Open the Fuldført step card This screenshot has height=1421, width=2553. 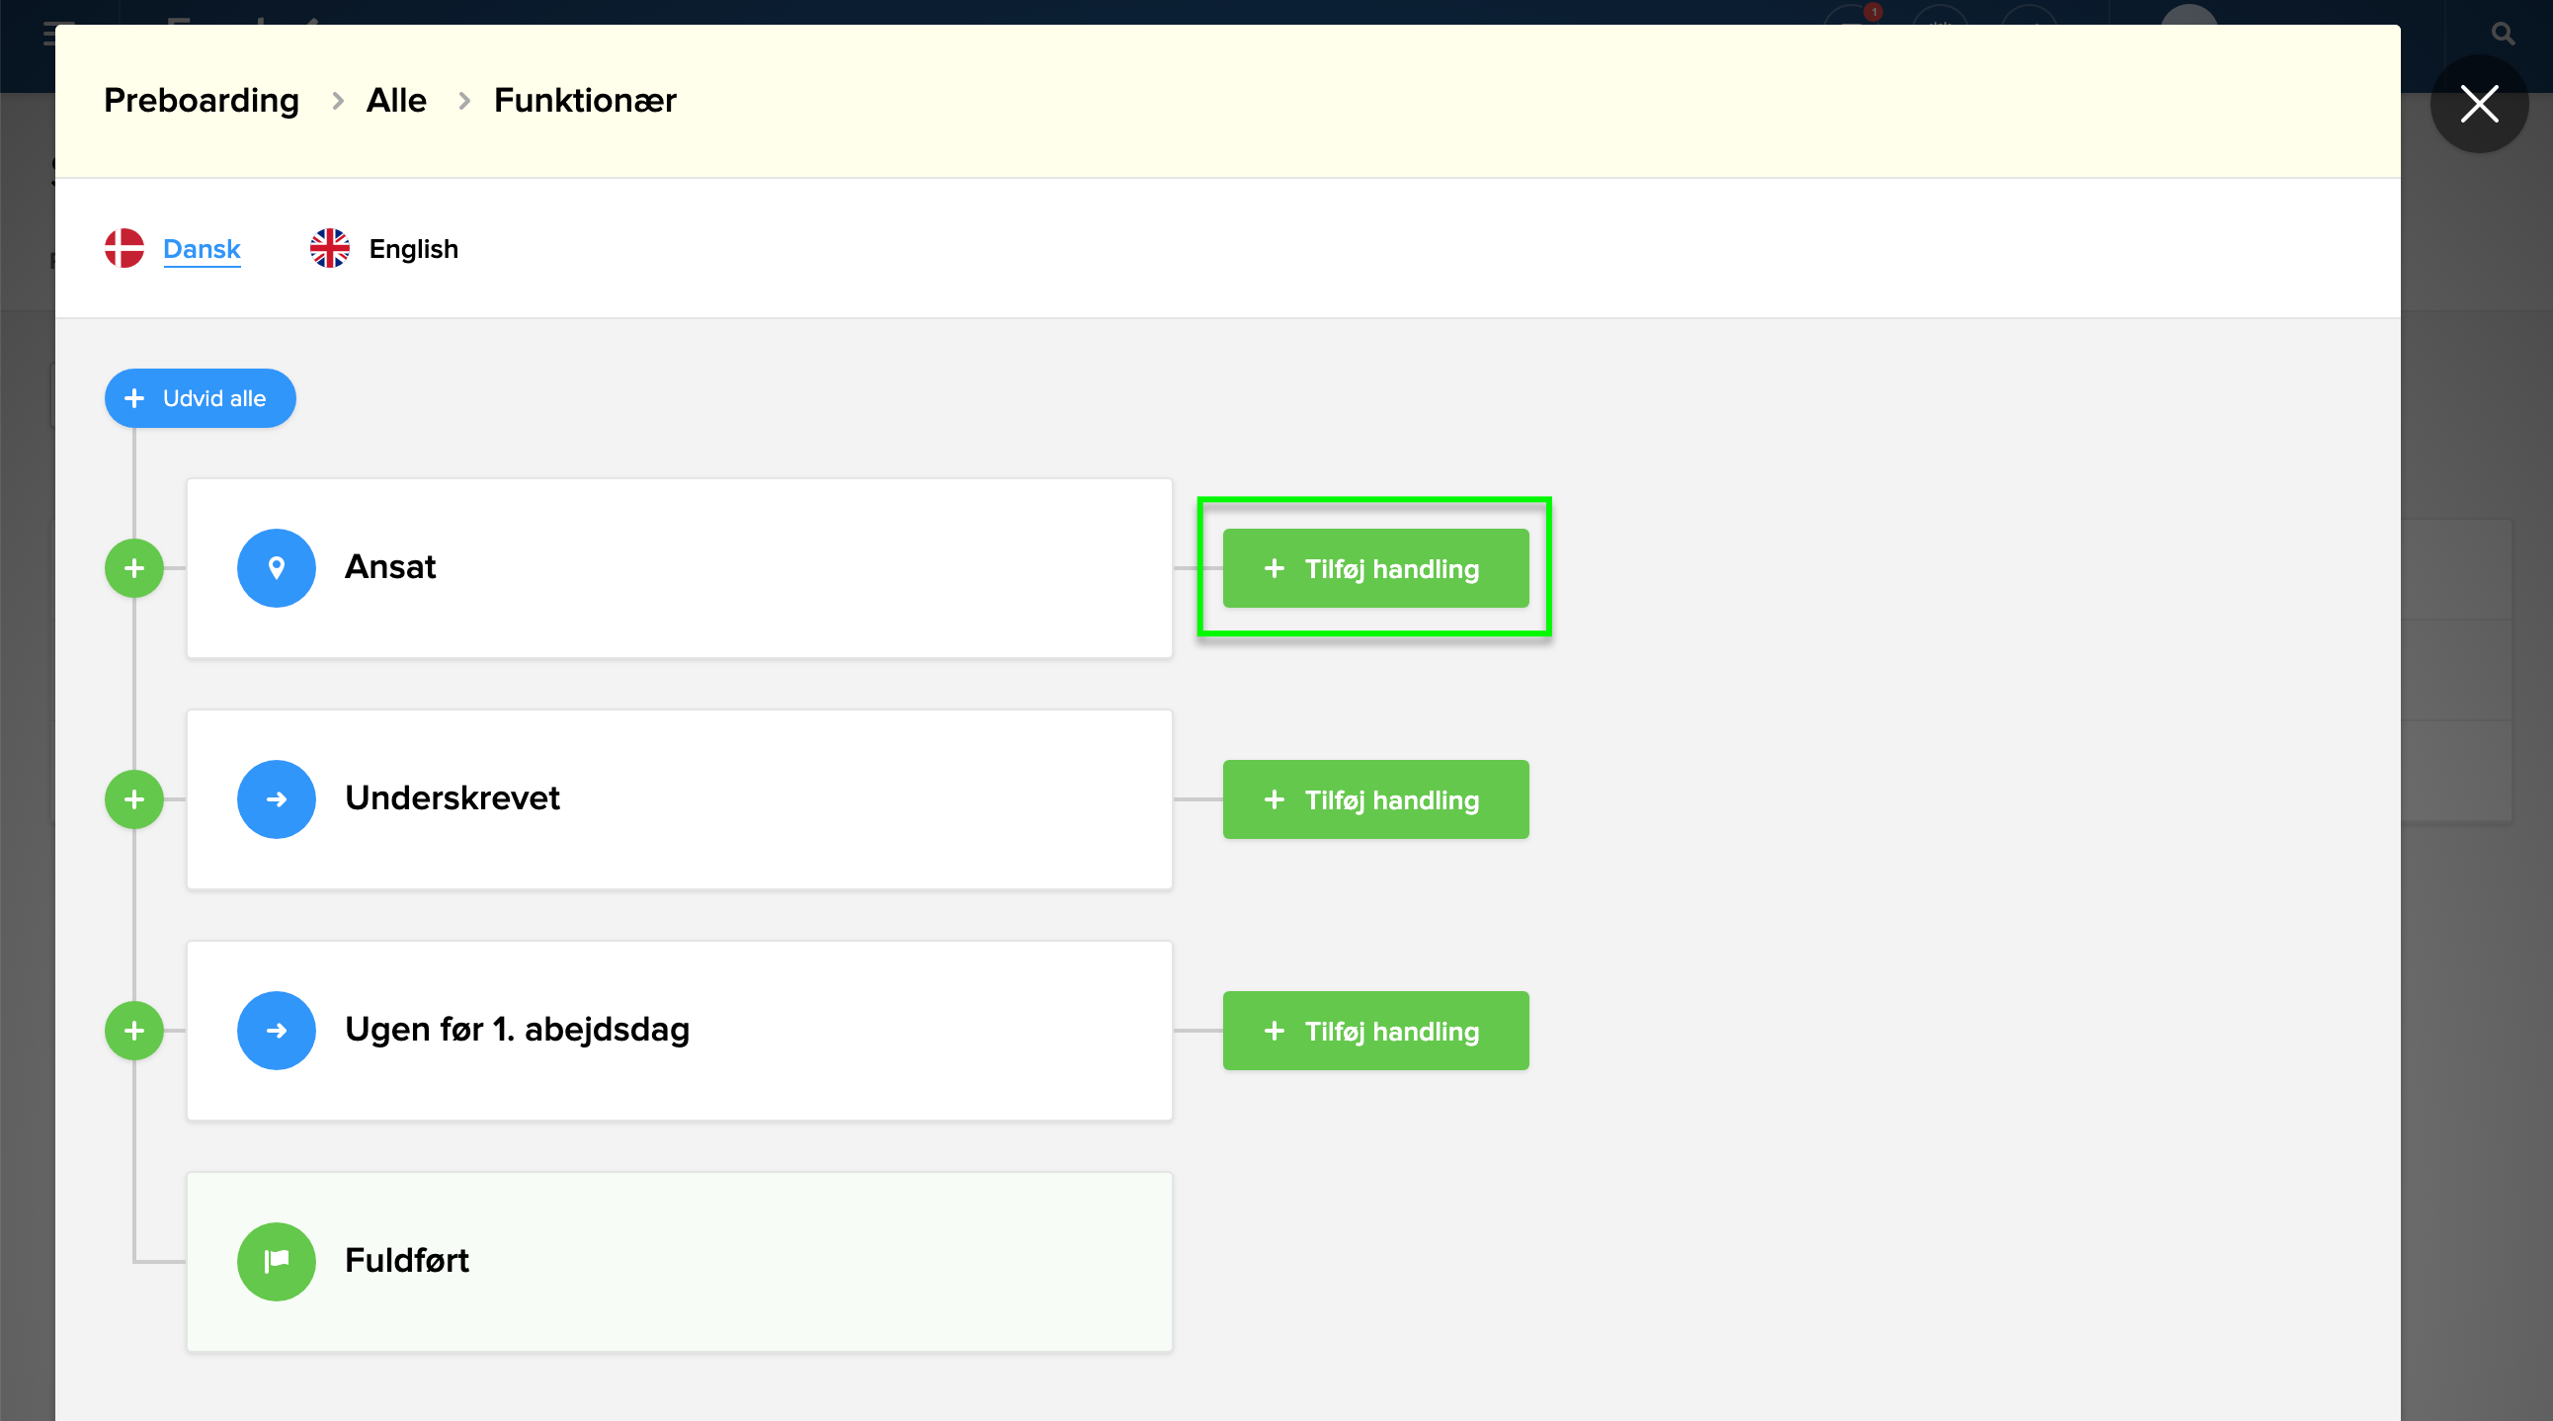click(x=679, y=1261)
